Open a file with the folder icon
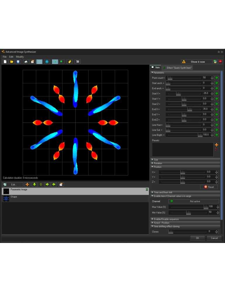 [x=12, y=62]
